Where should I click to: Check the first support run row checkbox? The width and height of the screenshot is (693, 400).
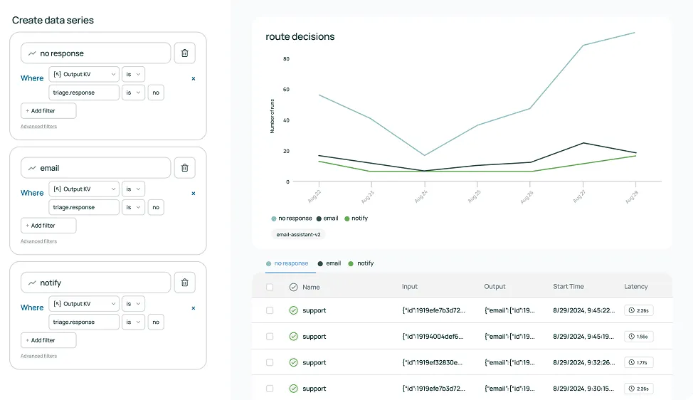(x=269, y=310)
